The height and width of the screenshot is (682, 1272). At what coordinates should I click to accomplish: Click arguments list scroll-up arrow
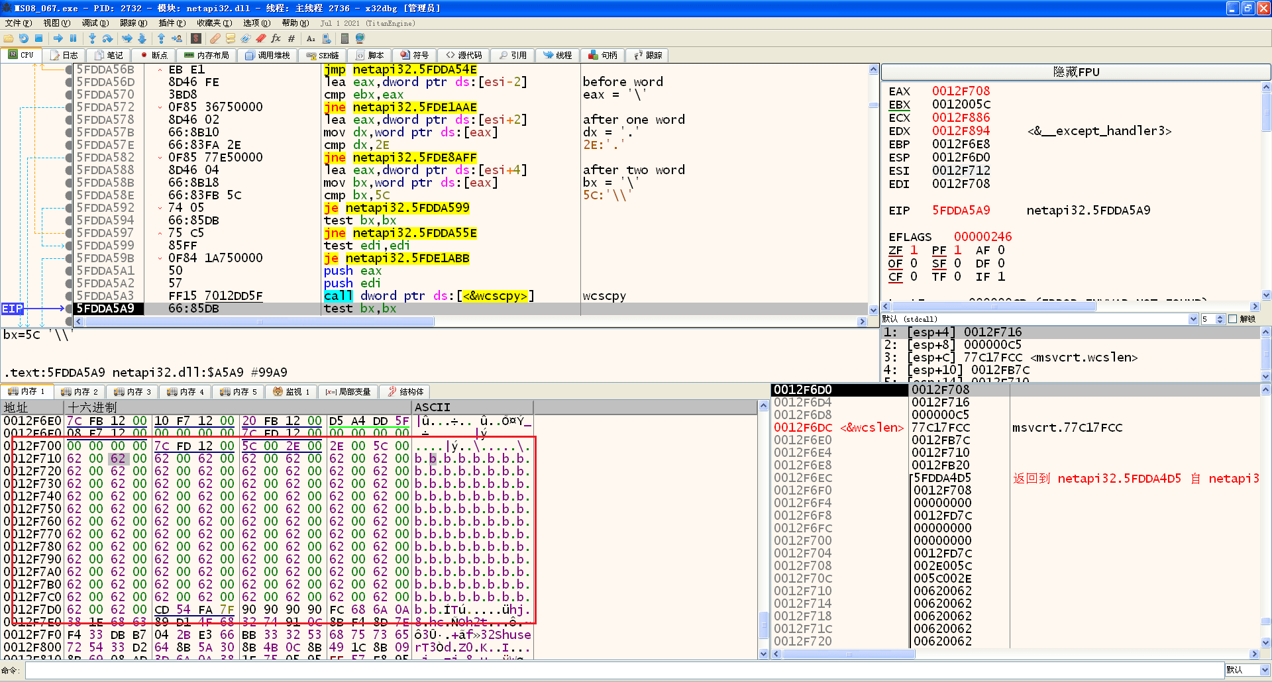pyautogui.click(x=1266, y=332)
